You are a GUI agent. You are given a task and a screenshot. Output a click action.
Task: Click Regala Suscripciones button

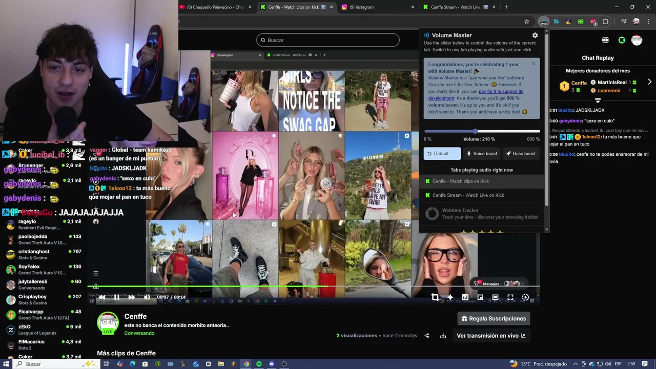494,319
